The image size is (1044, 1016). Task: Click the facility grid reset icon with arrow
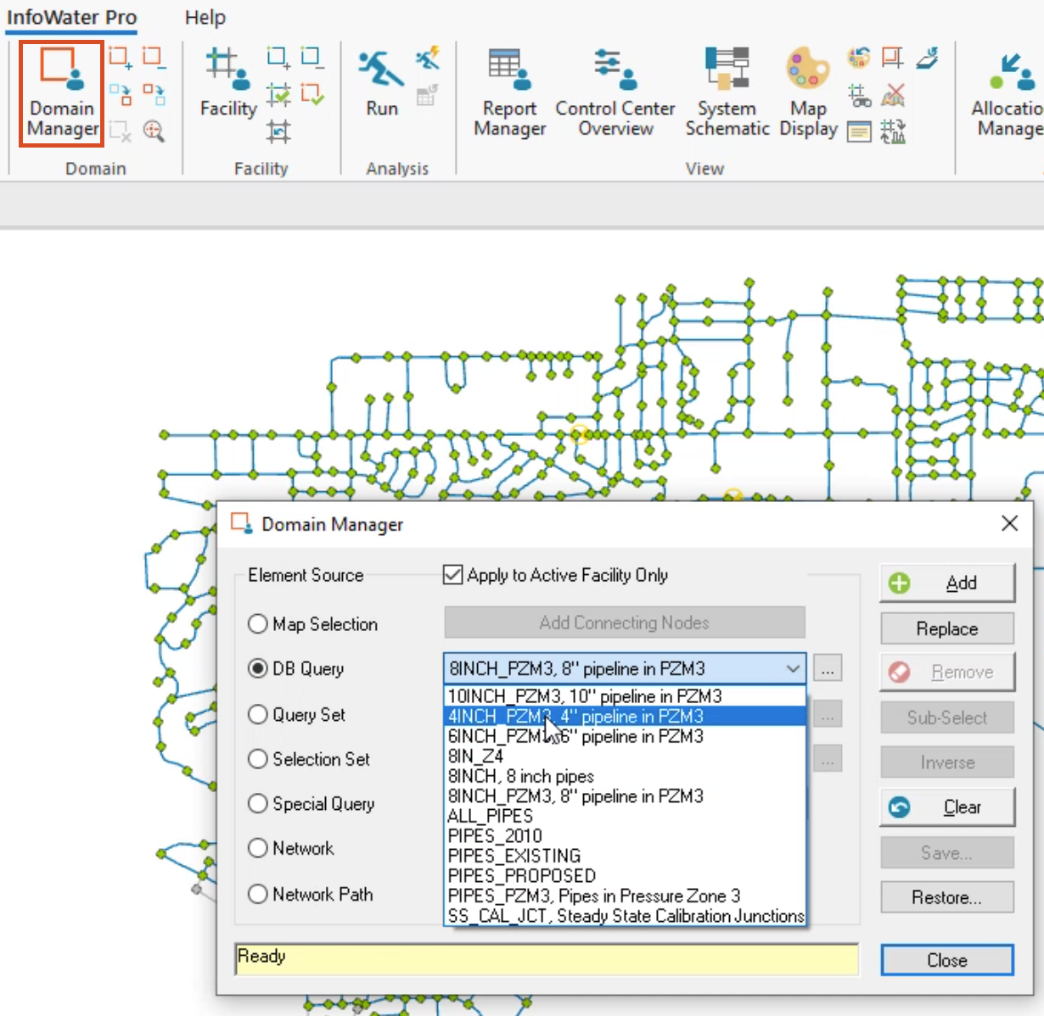[x=278, y=131]
